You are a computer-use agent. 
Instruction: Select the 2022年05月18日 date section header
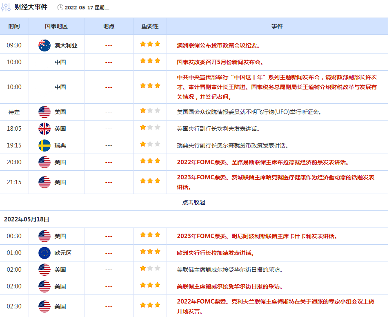point(27,219)
